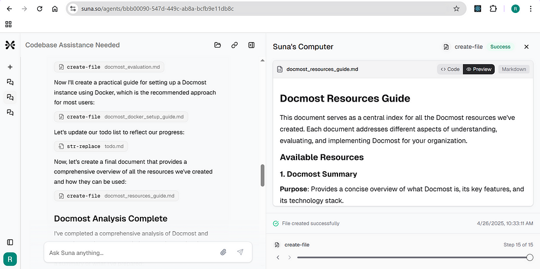Open the third conversation in sidebar
The image size is (540, 269).
pyautogui.click(x=10, y=112)
